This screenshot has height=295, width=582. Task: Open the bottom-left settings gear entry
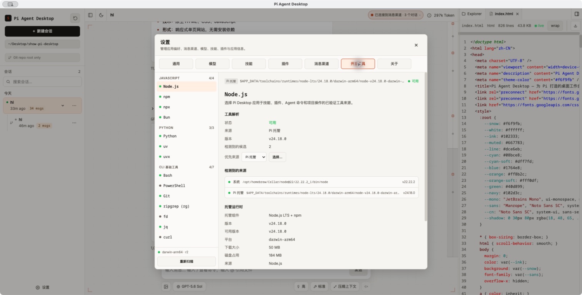[42, 287]
